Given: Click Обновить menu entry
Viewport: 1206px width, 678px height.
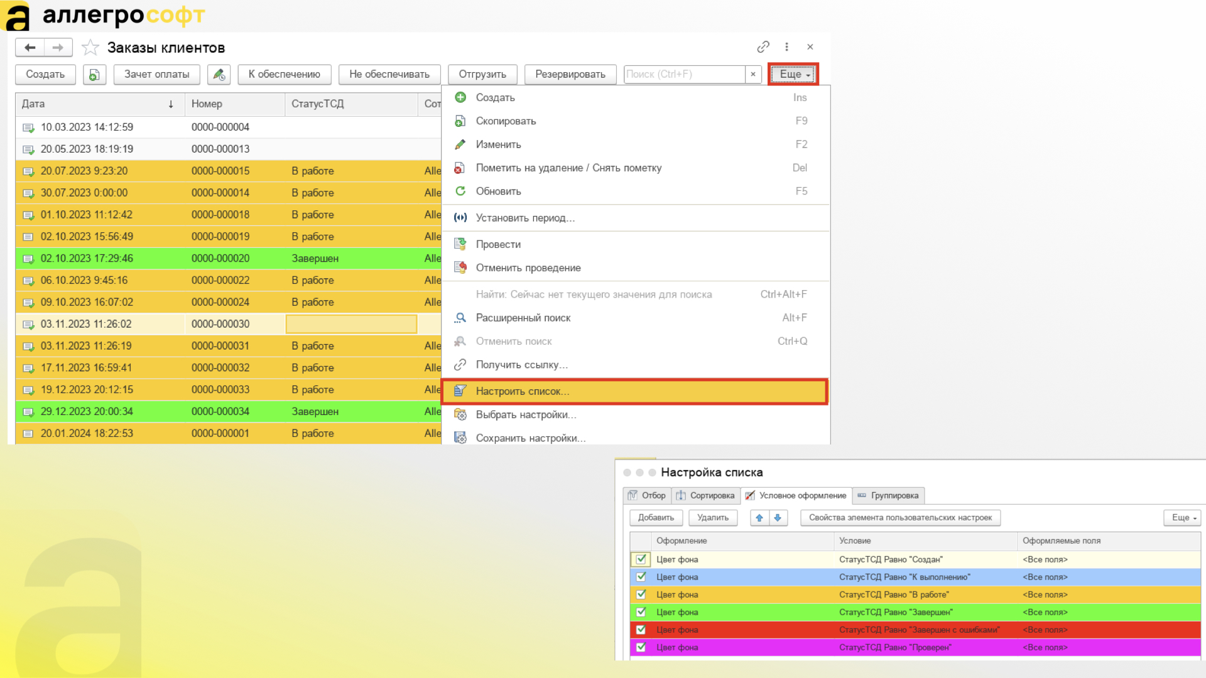Looking at the screenshot, I should click(635, 191).
